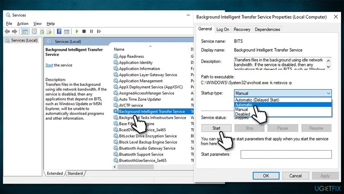The width and height of the screenshot is (344, 194).
Task: Click the Services title bar gear icon
Action: tap(8, 15)
